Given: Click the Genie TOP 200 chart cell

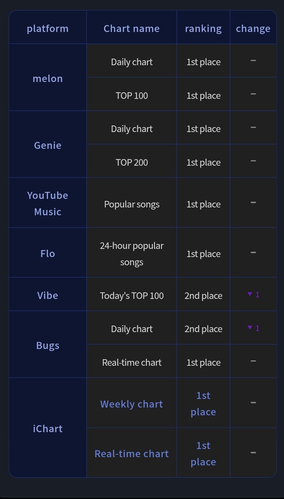Looking at the screenshot, I should click(132, 162).
